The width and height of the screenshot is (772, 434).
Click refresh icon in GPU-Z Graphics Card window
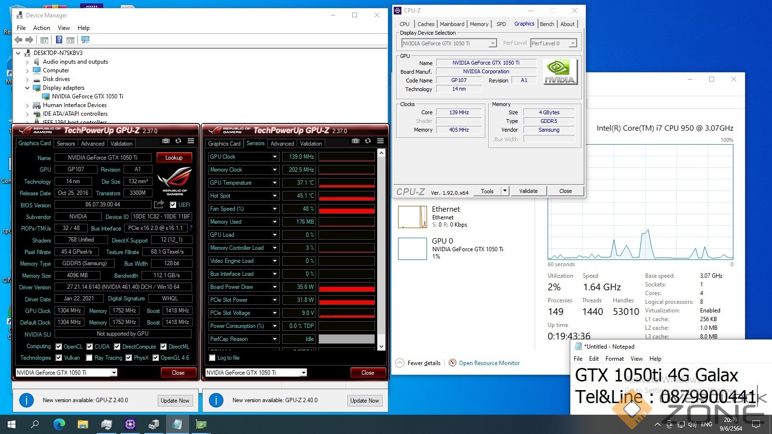click(x=178, y=141)
